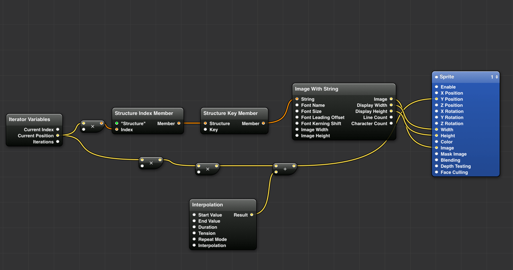Click the Depth Testing port on Sprite
Viewport: 513px width, 270px height.
point(437,166)
